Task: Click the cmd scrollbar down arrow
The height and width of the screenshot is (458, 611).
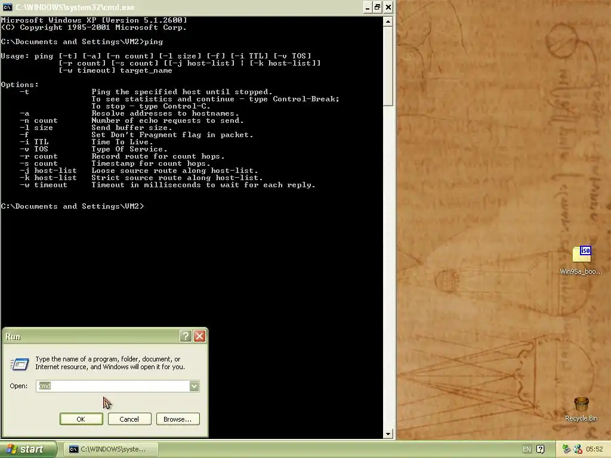Action: (388, 434)
